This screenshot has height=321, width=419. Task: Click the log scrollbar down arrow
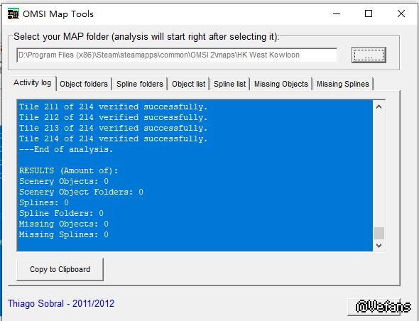(379, 245)
